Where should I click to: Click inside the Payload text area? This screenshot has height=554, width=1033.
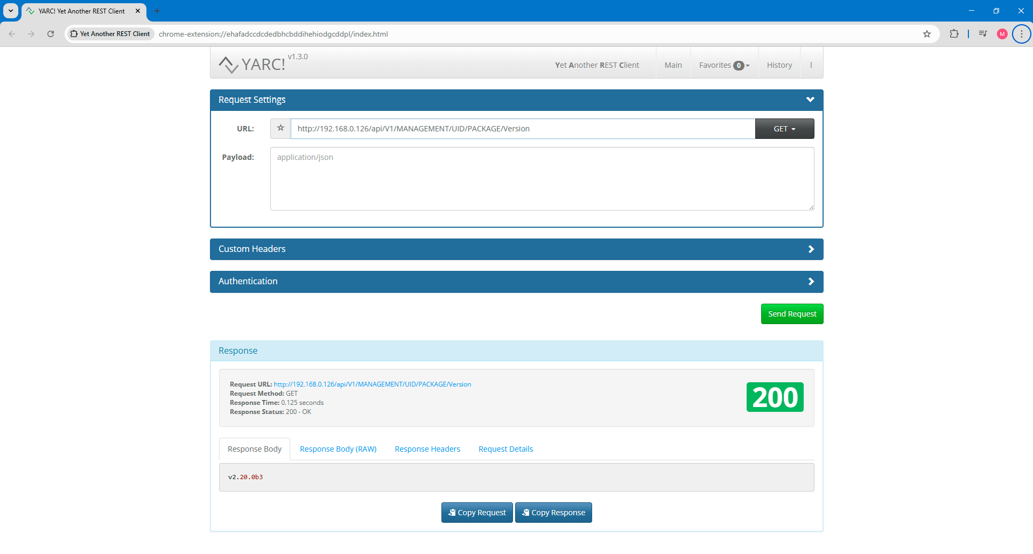coord(542,179)
